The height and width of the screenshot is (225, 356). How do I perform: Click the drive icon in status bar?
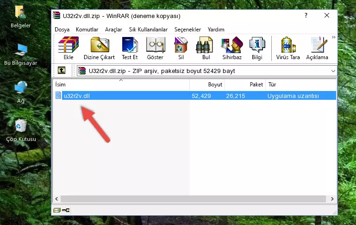pyautogui.click(x=57, y=210)
